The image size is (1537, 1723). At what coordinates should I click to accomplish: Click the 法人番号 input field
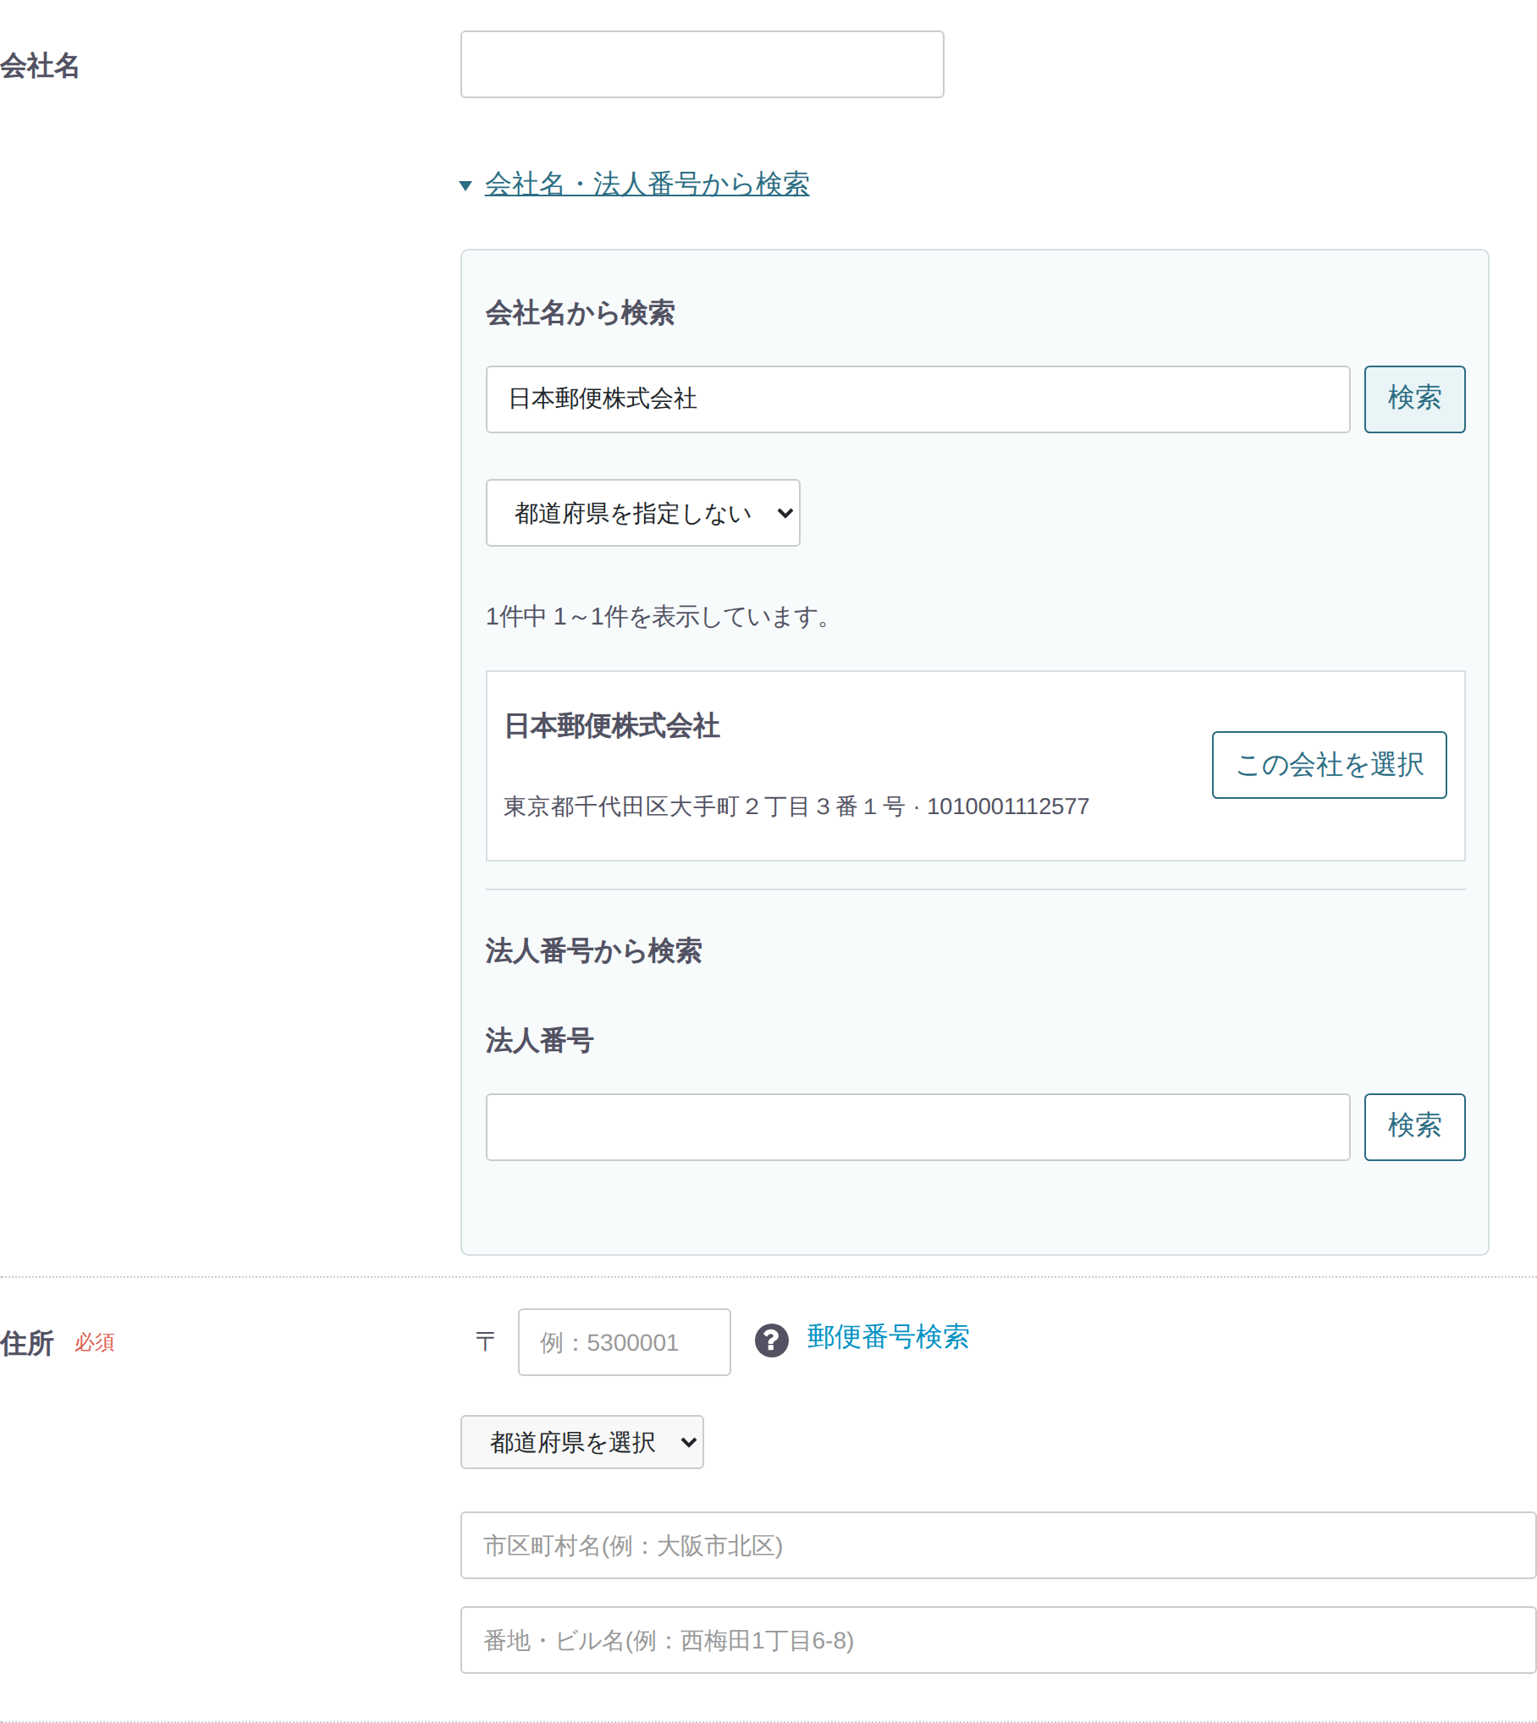[917, 1127]
